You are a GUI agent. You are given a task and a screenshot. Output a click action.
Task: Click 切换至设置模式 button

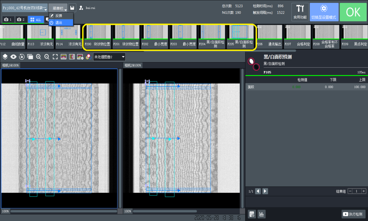[x=324, y=12]
